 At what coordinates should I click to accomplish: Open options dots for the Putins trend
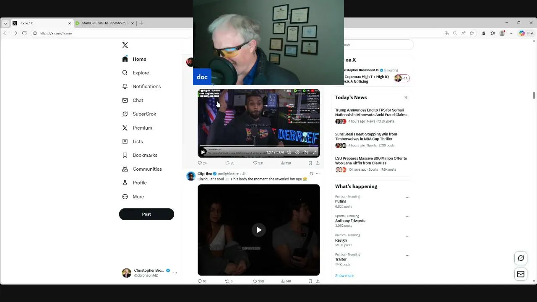point(407,197)
